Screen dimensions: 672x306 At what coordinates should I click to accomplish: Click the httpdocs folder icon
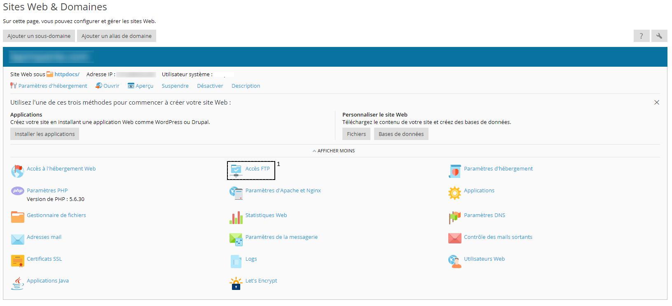click(50, 74)
